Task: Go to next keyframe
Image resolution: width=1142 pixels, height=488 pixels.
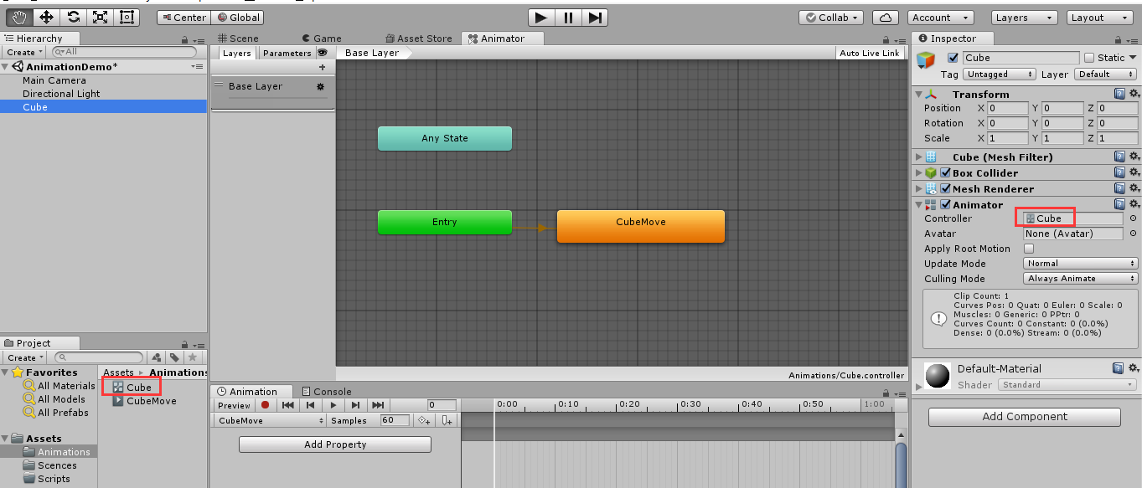Action: (x=356, y=405)
